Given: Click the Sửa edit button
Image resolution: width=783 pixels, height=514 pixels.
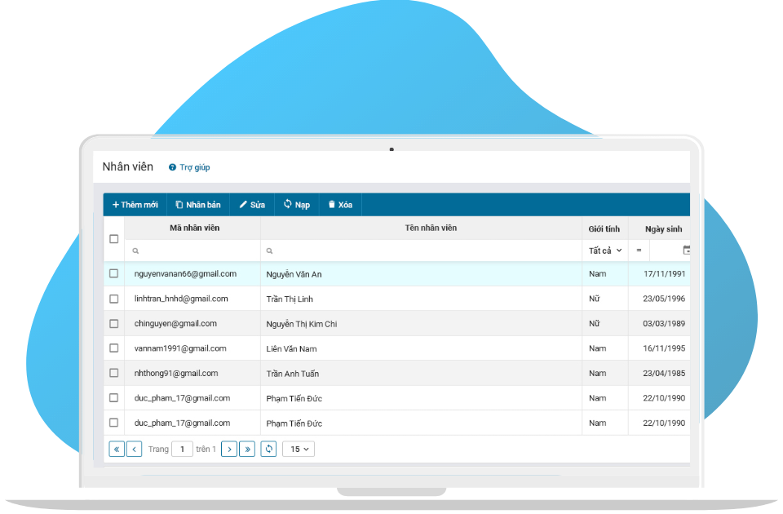Looking at the screenshot, I should (252, 205).
